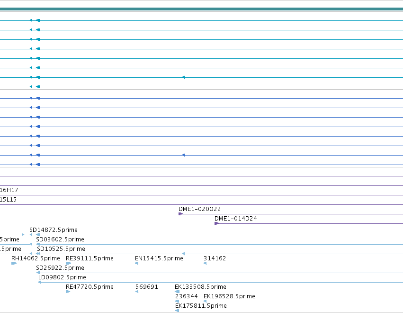The height and width of the screenshot is (313, 403).
Task: Select the EN15415.5prime label
Action: coord(159,258)
